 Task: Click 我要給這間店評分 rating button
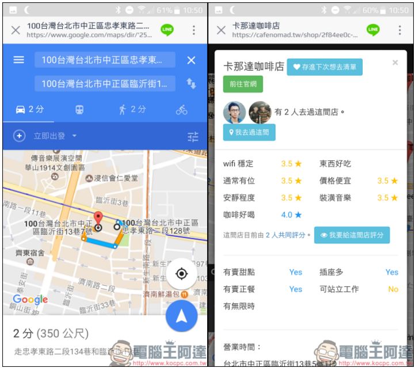[x=352, y=235]
